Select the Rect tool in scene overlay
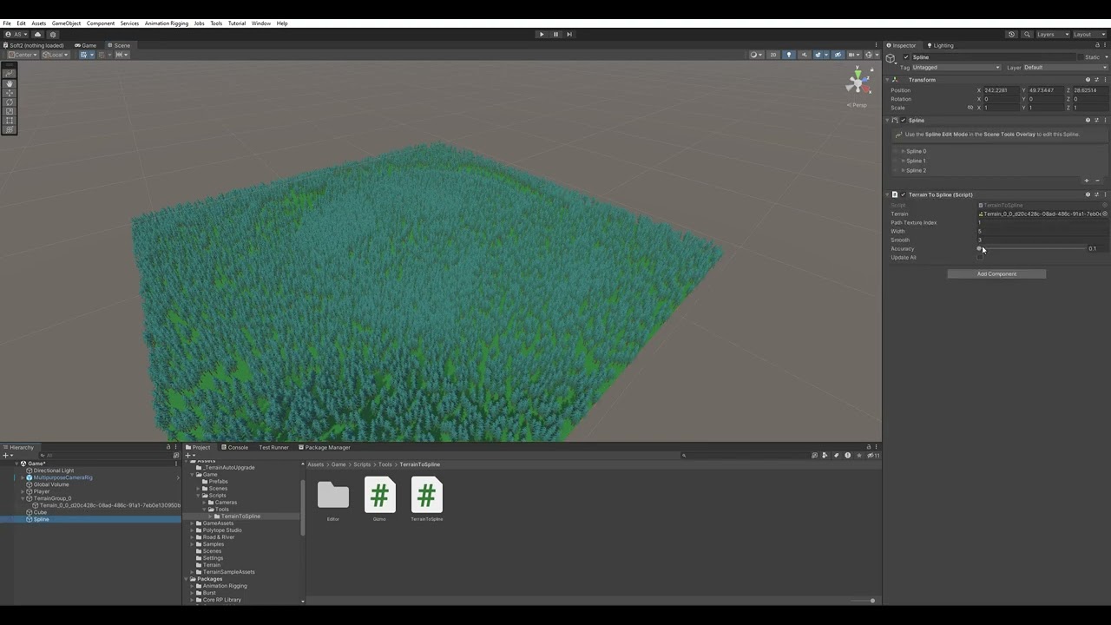This screenshot has height=625, width=1111. (x=10, y=121)
